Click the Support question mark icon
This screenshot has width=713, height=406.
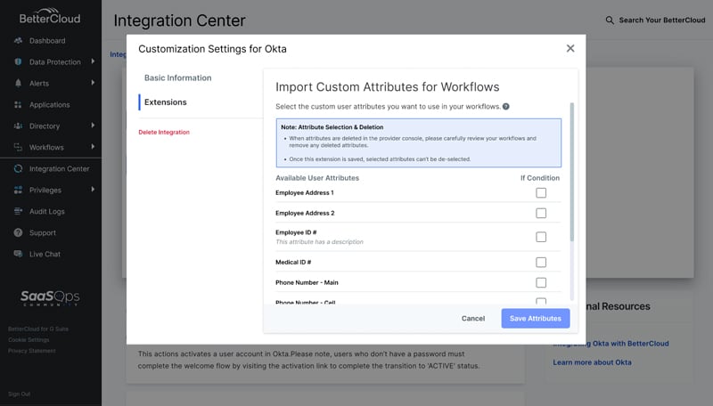pyautogui.click(x=18, y=232)
